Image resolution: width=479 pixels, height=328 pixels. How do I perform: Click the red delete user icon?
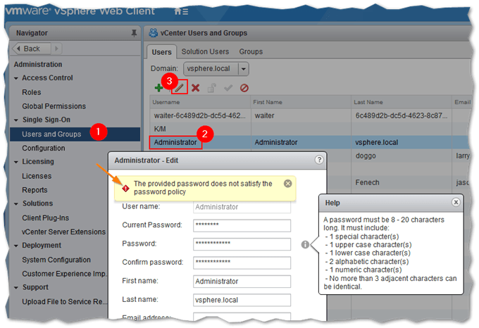[196, 88]
